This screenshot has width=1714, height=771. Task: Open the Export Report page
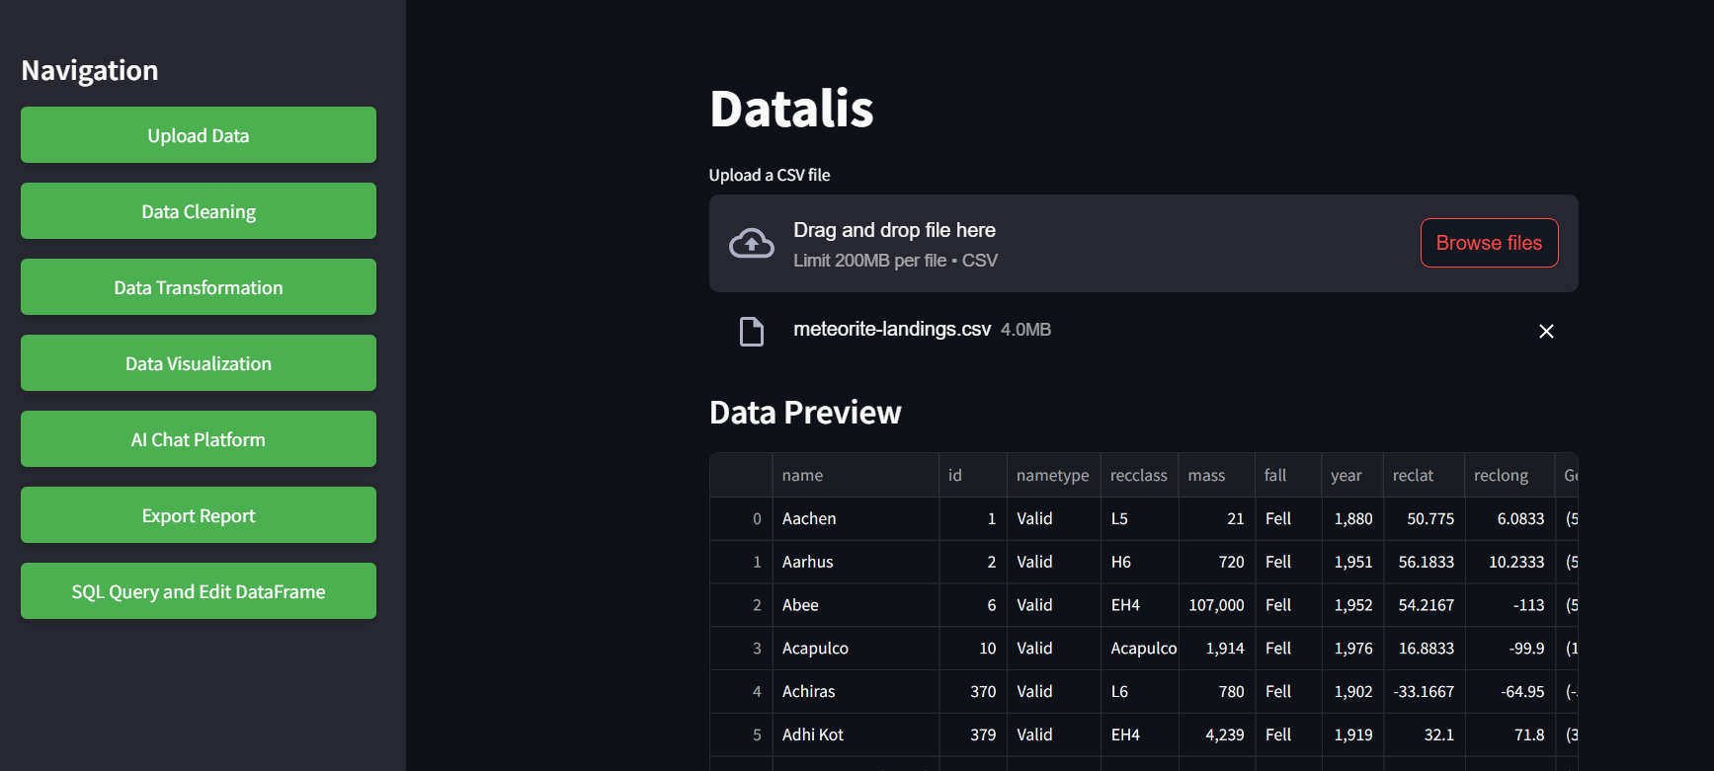tap(199, 515)
